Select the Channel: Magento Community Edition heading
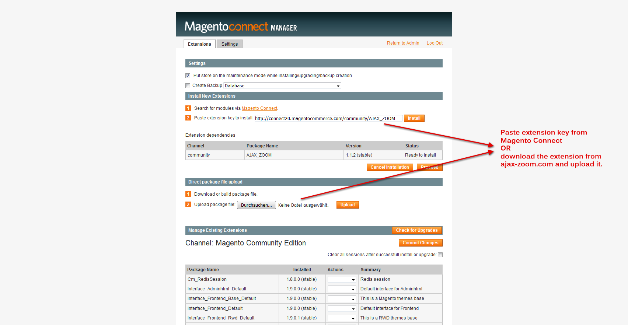 (245, 243)
